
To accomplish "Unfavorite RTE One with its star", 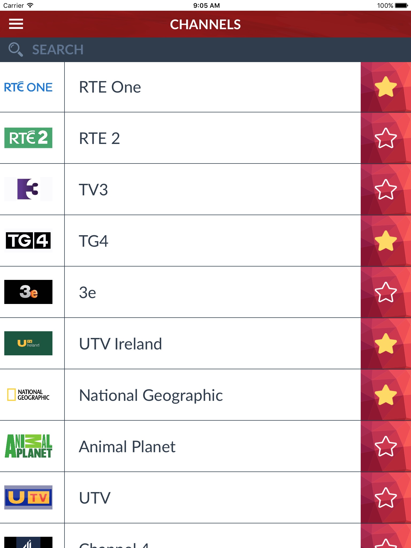I will click(386, 87).
